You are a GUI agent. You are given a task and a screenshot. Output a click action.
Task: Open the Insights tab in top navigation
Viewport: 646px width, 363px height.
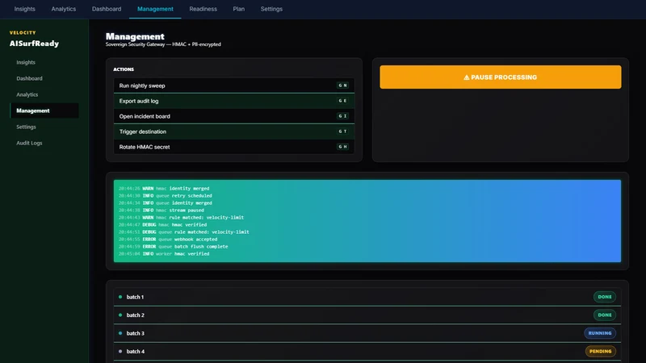[25, 9]
